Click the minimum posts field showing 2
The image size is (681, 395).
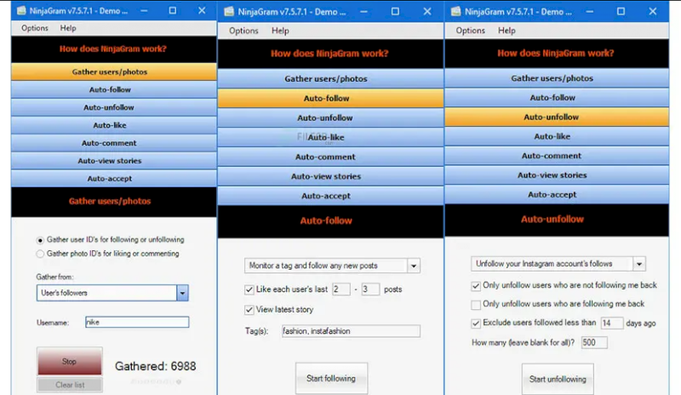(x=341, y=289)
